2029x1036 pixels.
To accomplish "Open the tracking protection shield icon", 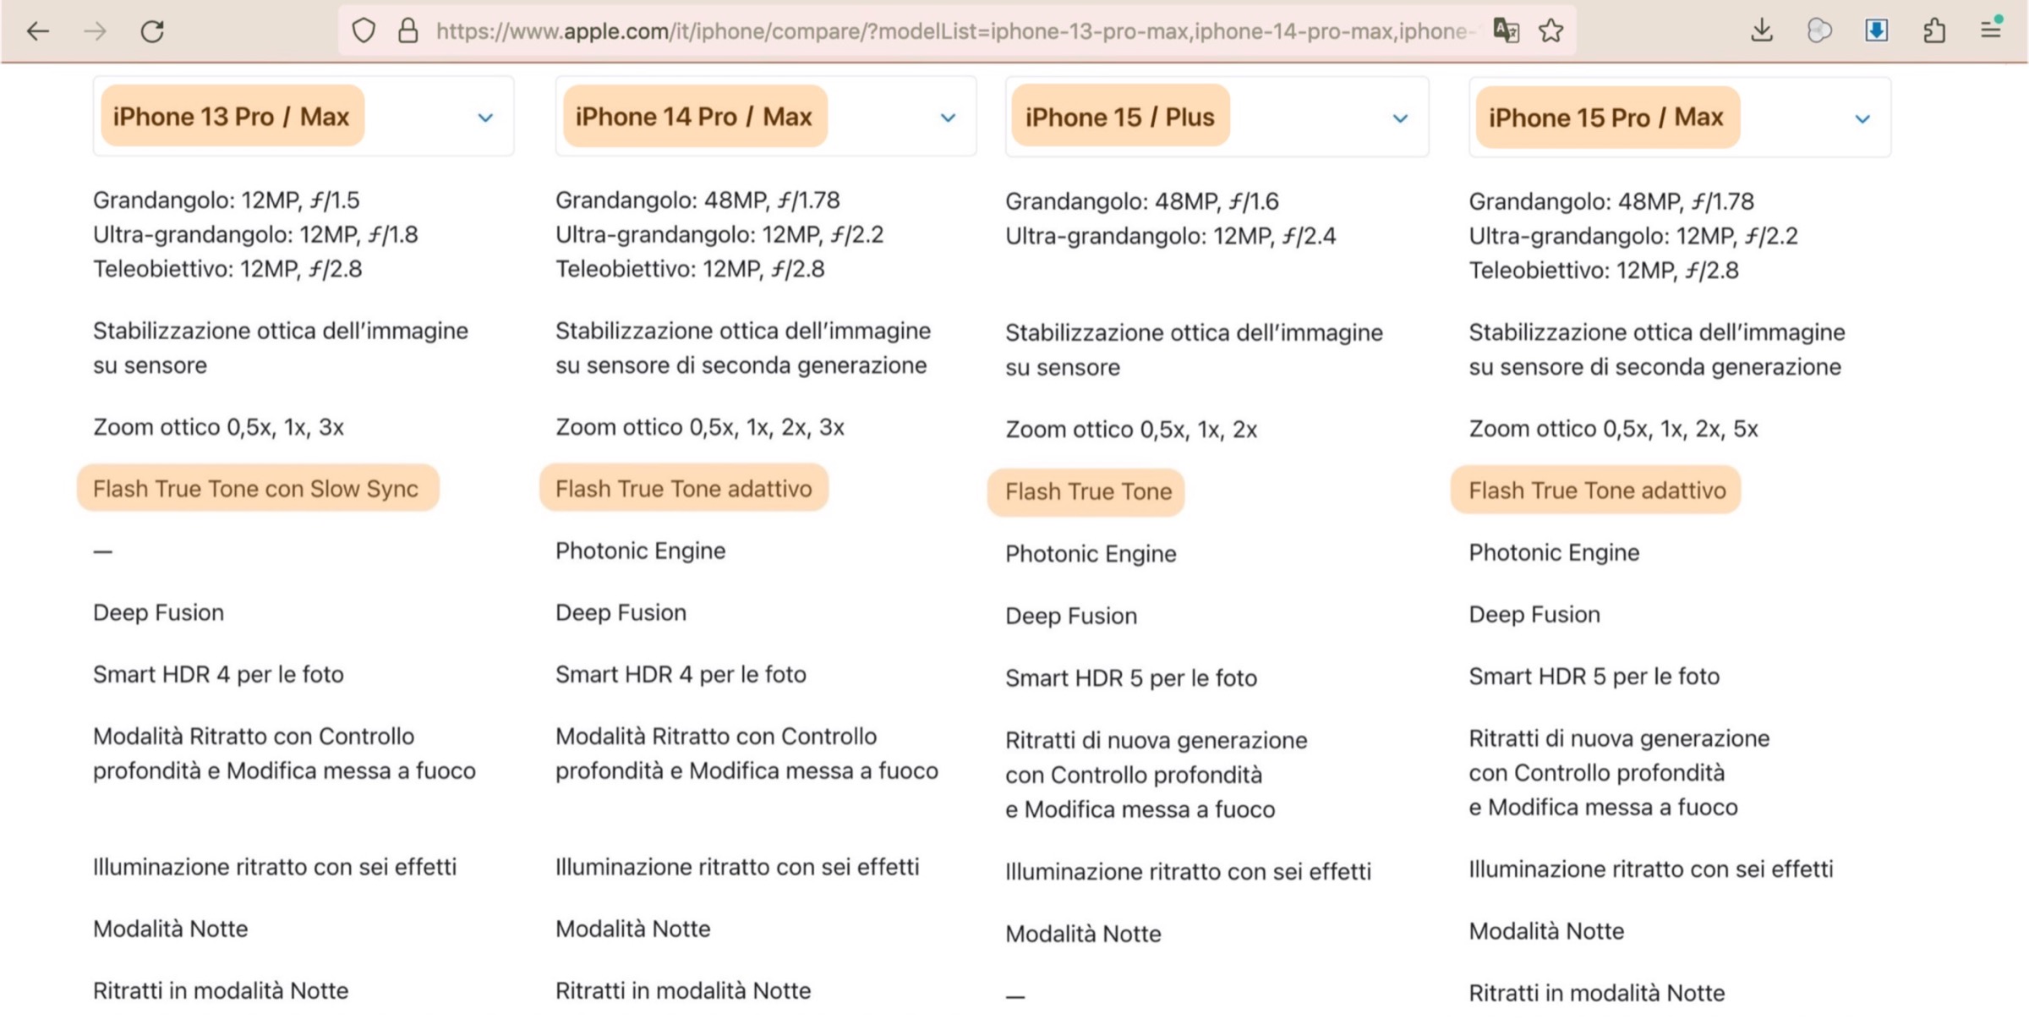I will point(364,31).
